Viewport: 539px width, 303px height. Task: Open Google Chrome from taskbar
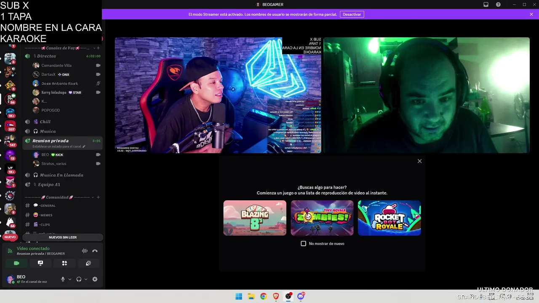(263, 296)
